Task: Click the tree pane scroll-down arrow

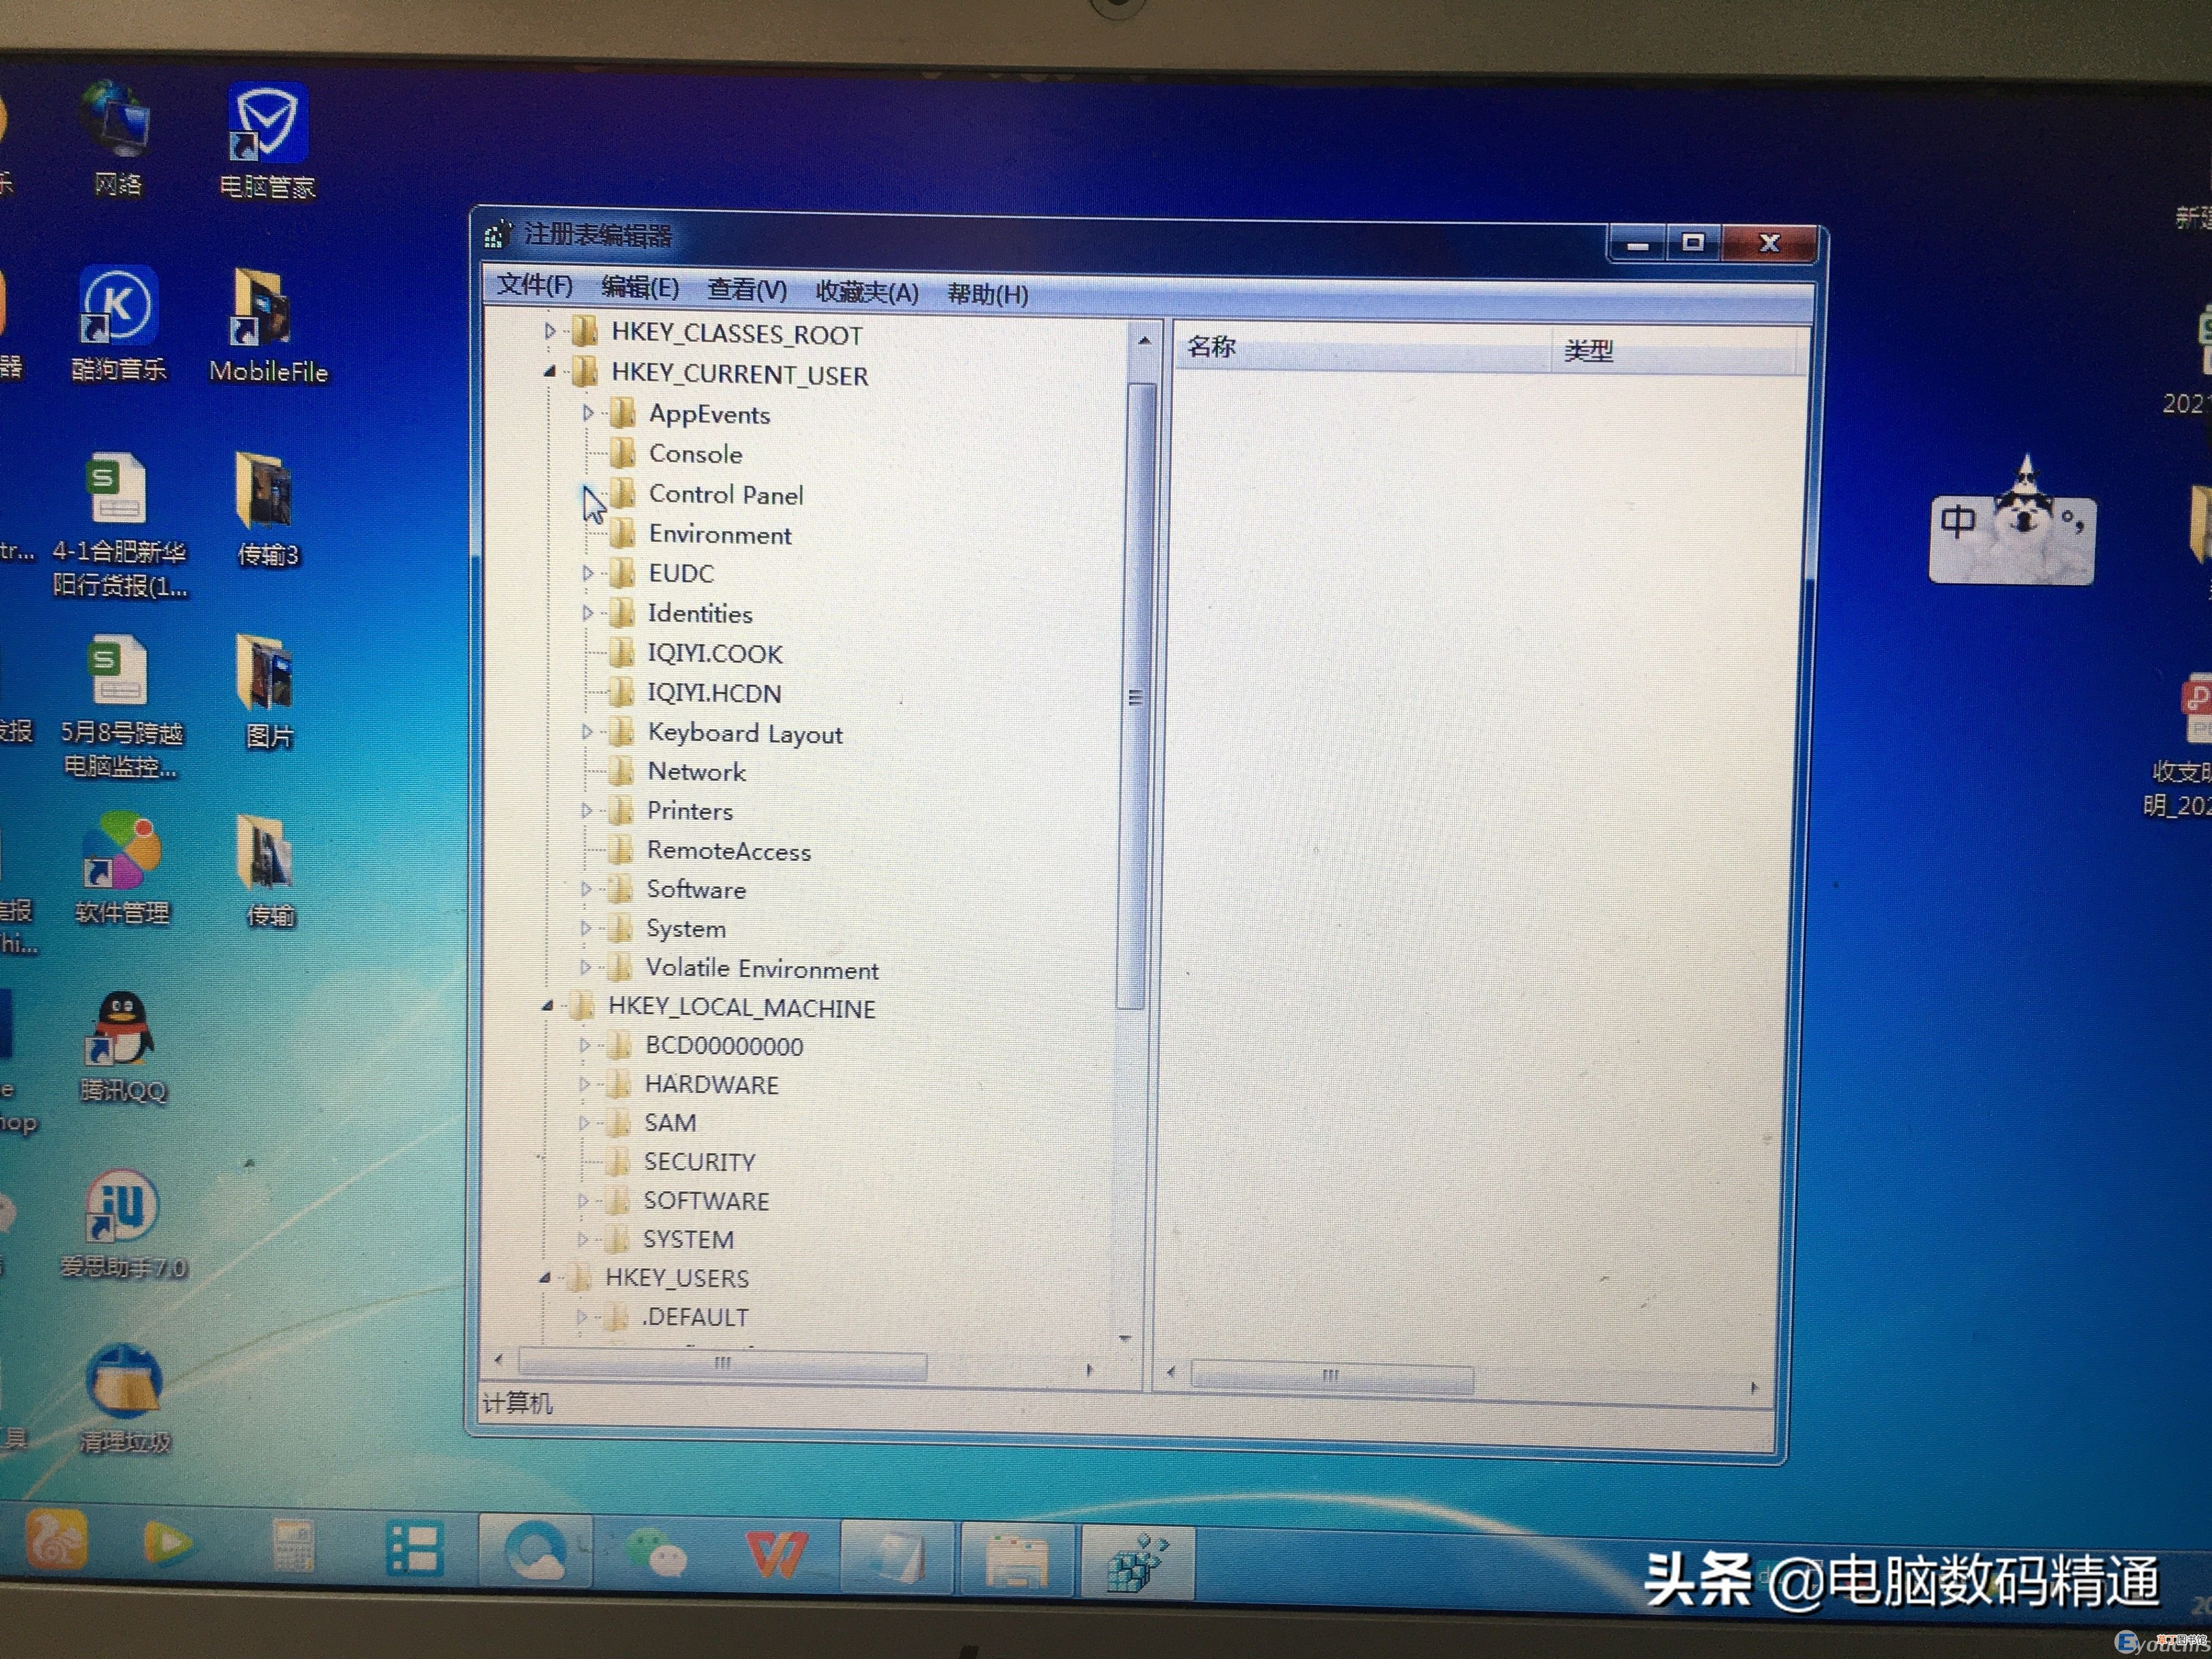Action: 1125,1338
